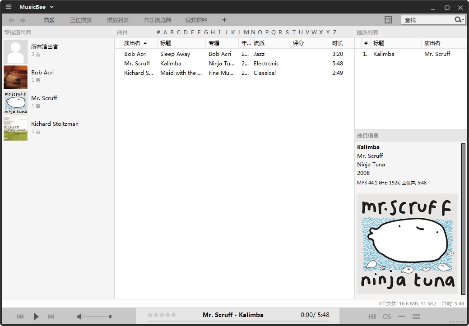Click the play button
This screenshot has width=469, height=326.
[x=36, y=317]
